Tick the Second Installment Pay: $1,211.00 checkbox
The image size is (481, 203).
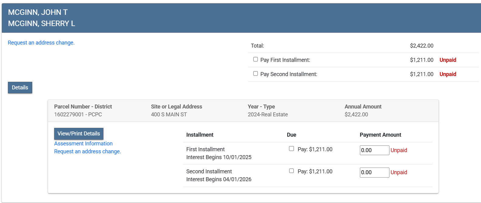pyautogui.click(x=291, y=171)
